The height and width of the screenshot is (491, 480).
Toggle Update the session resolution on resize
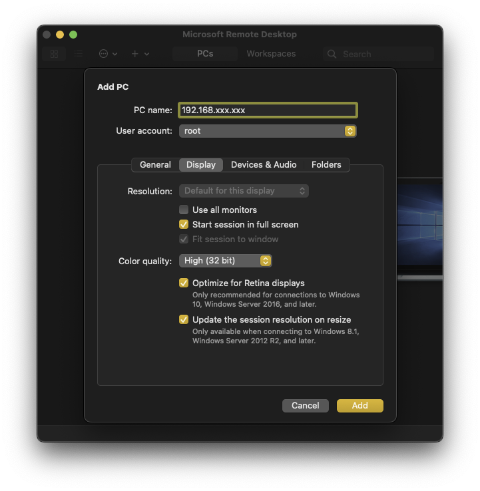tap(184, 319)
